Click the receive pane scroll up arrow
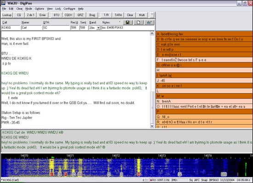 [152, 33]
